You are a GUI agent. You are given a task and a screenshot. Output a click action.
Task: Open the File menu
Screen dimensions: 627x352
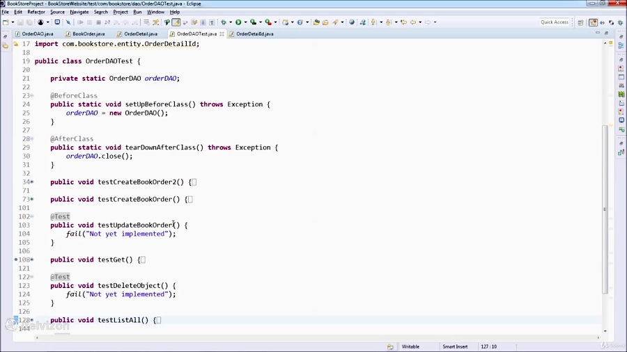[x=5, y=12]
